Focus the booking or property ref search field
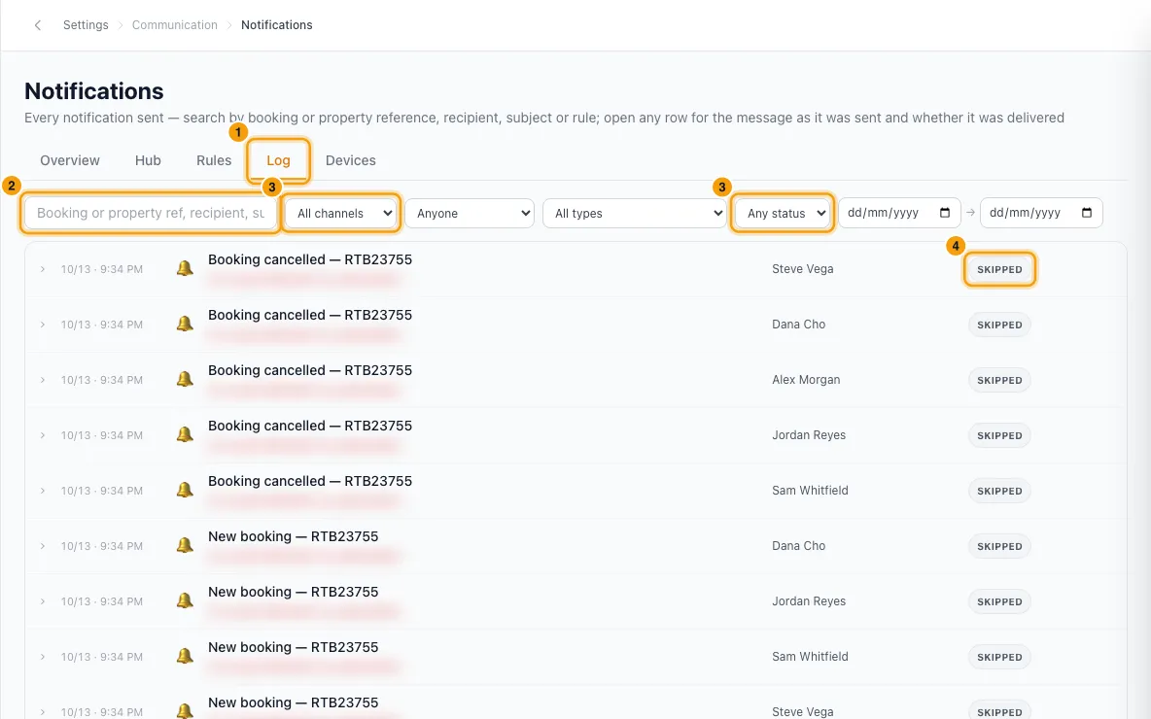This screenshot has width=1151, height=719. [151, 213]
